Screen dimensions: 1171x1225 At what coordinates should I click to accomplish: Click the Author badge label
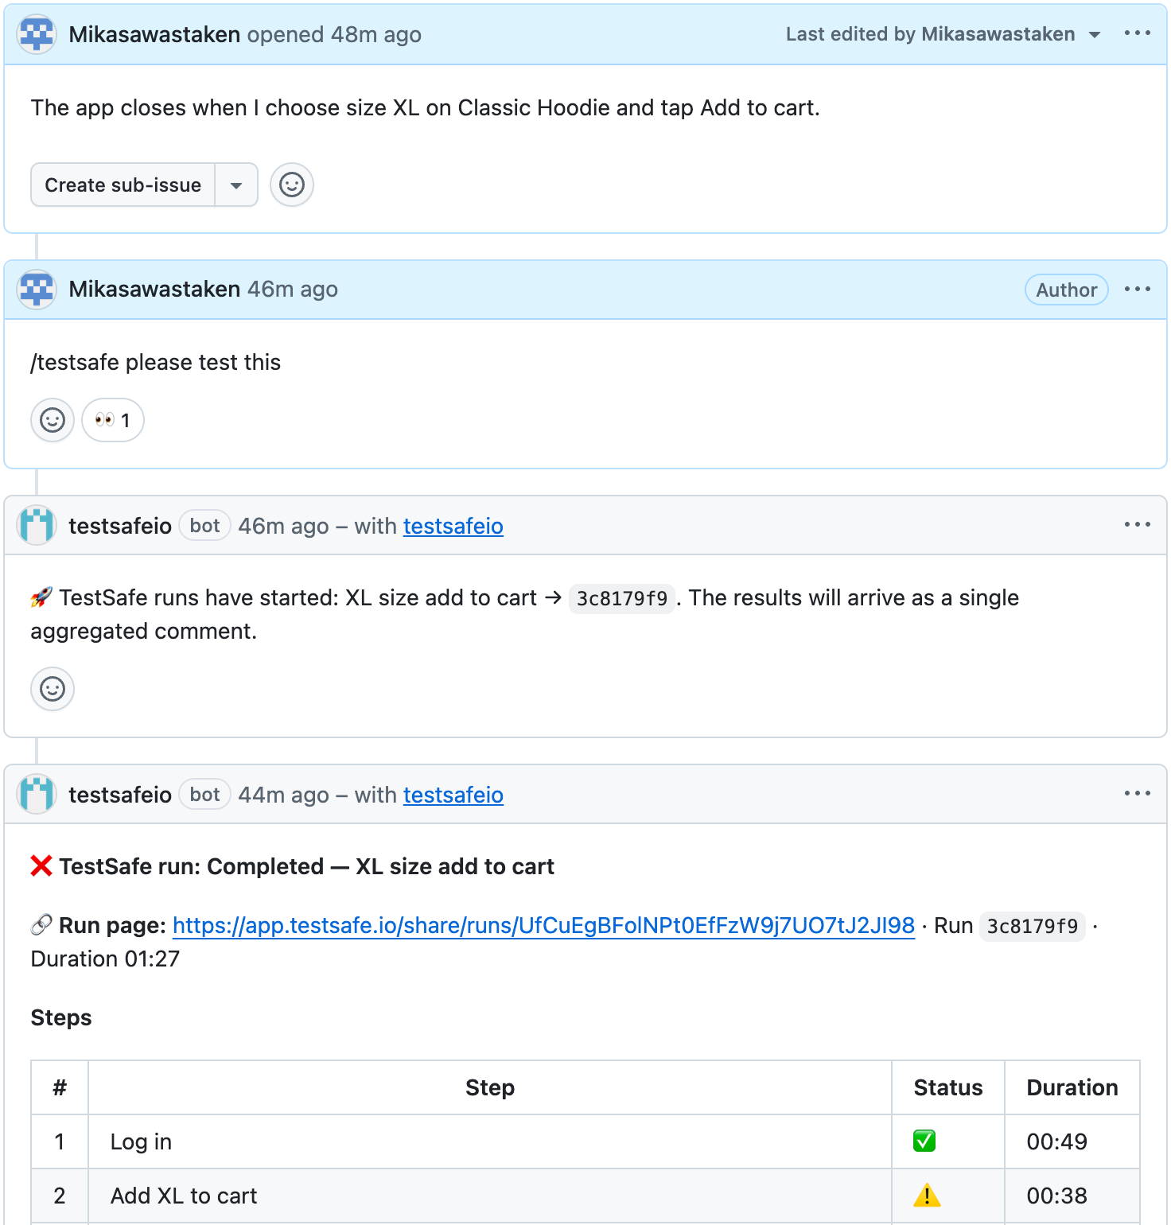point(1067,290)
